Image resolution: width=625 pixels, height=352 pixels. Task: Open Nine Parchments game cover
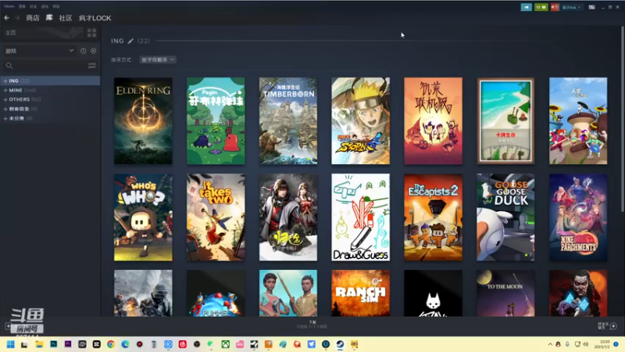(578, 217)
